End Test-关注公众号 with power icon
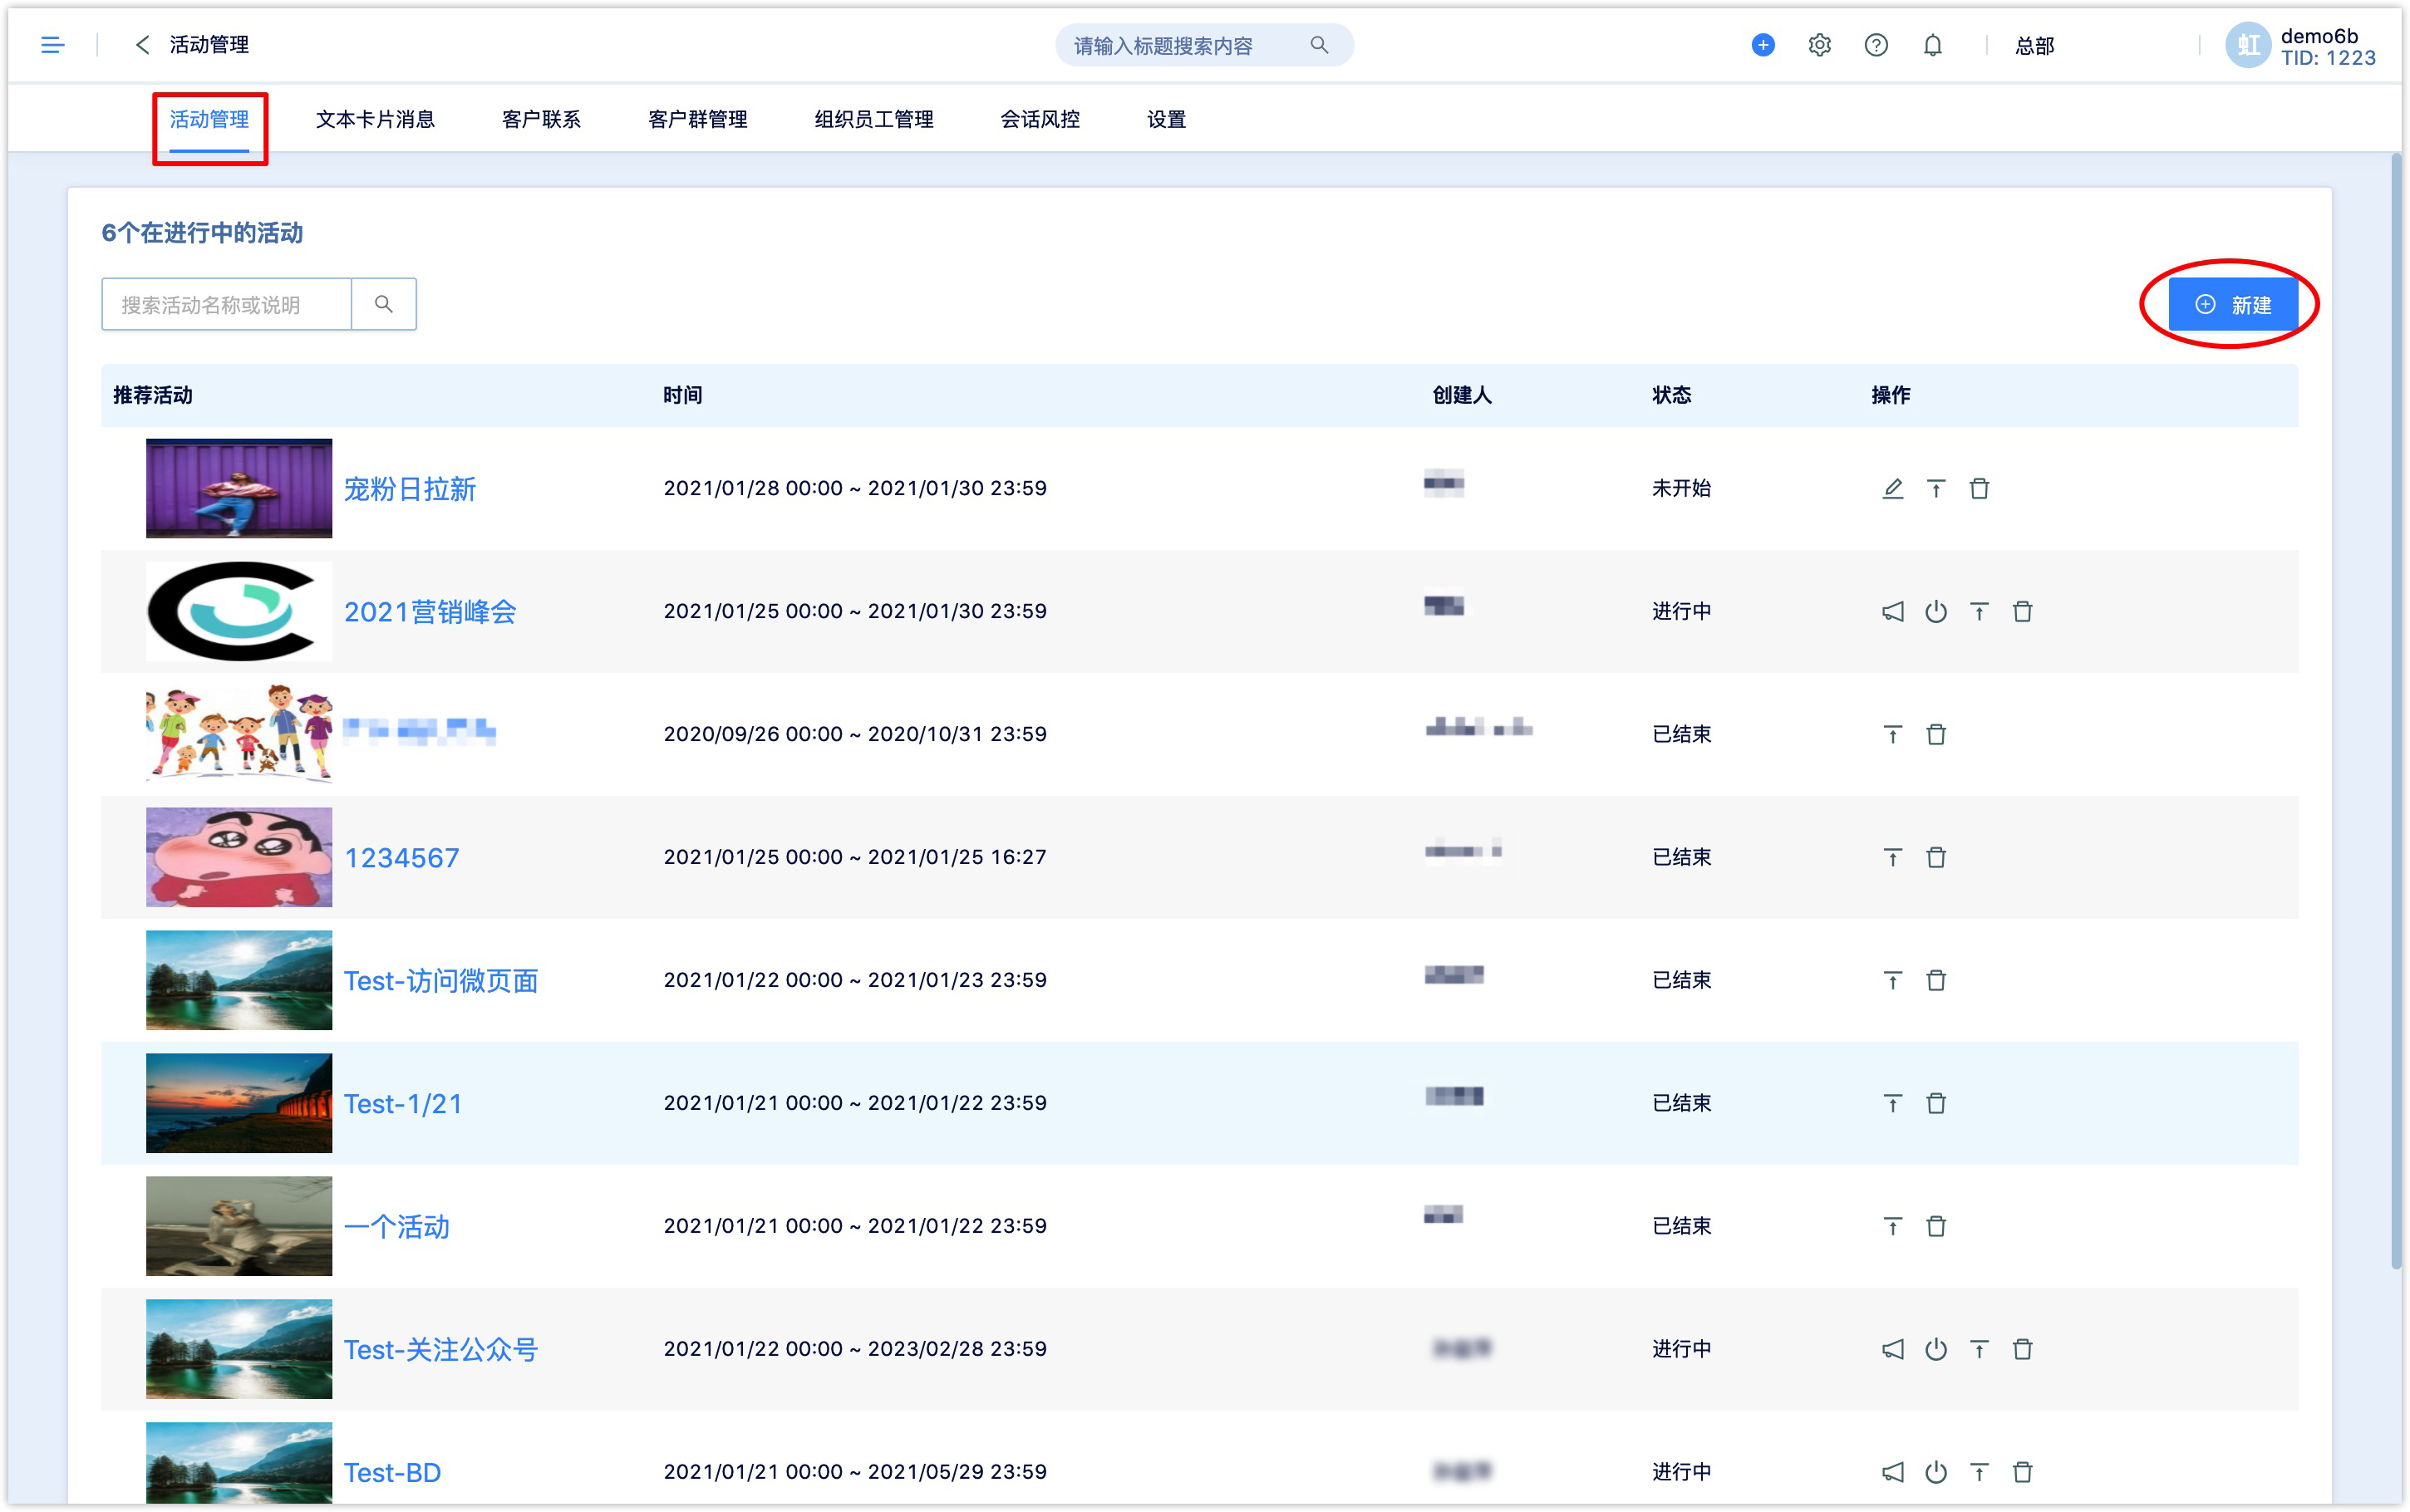The width and height of the screenshot is (2410, 1512). (1936, 1350)
